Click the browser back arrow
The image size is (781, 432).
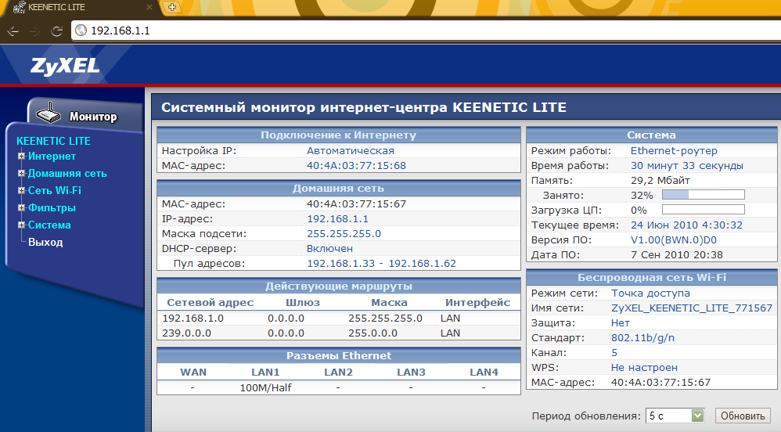coord(13,31)
